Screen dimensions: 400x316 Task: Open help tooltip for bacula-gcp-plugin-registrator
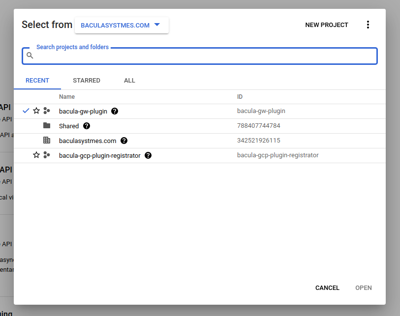point(148,155)
